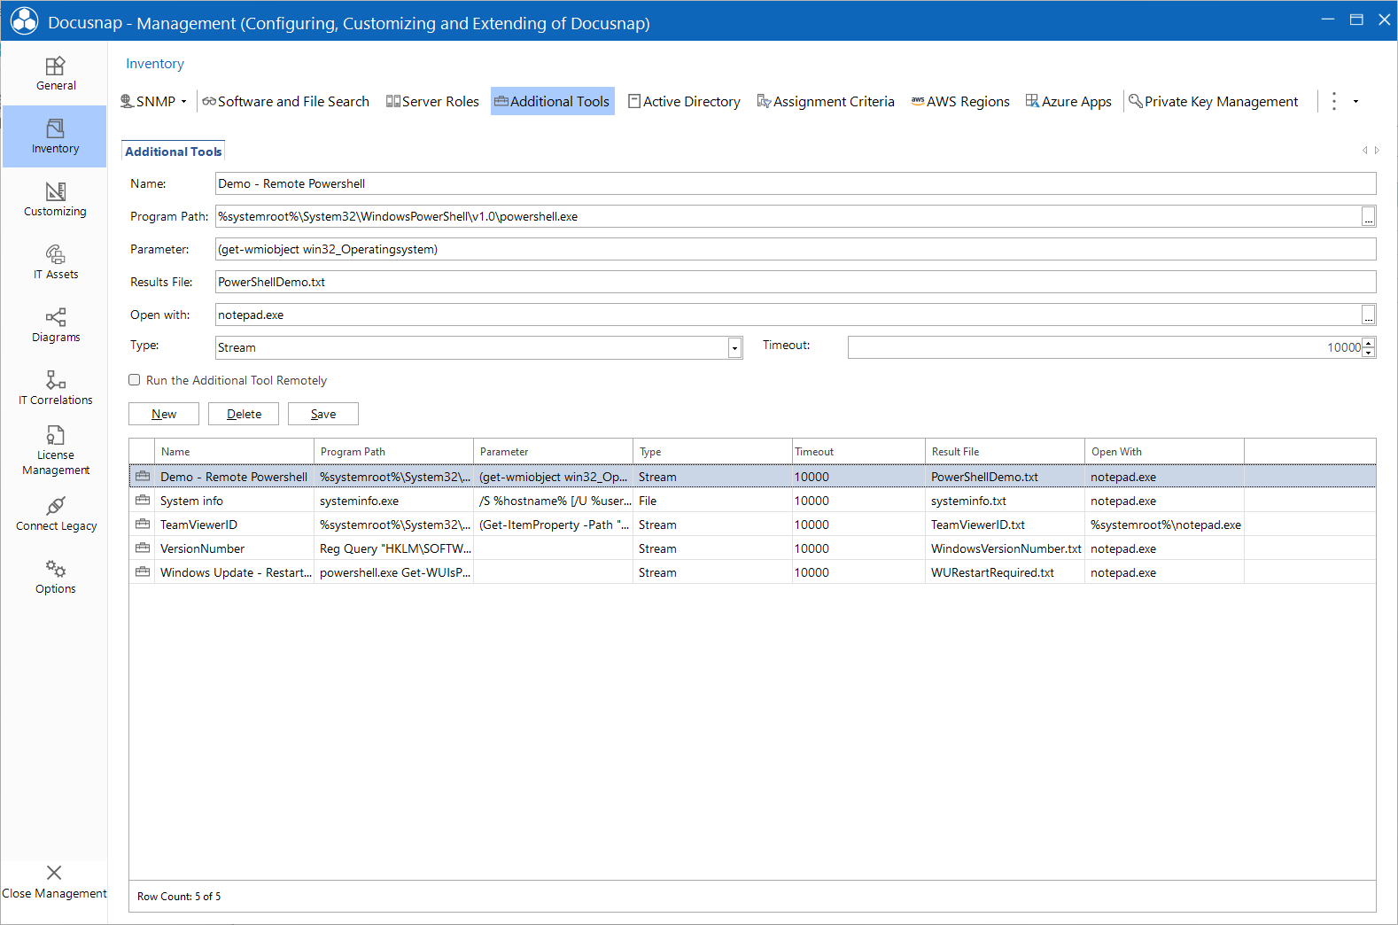Decrease the Timeout value
1398x925 pixels.
click(x=1369, y=353)
